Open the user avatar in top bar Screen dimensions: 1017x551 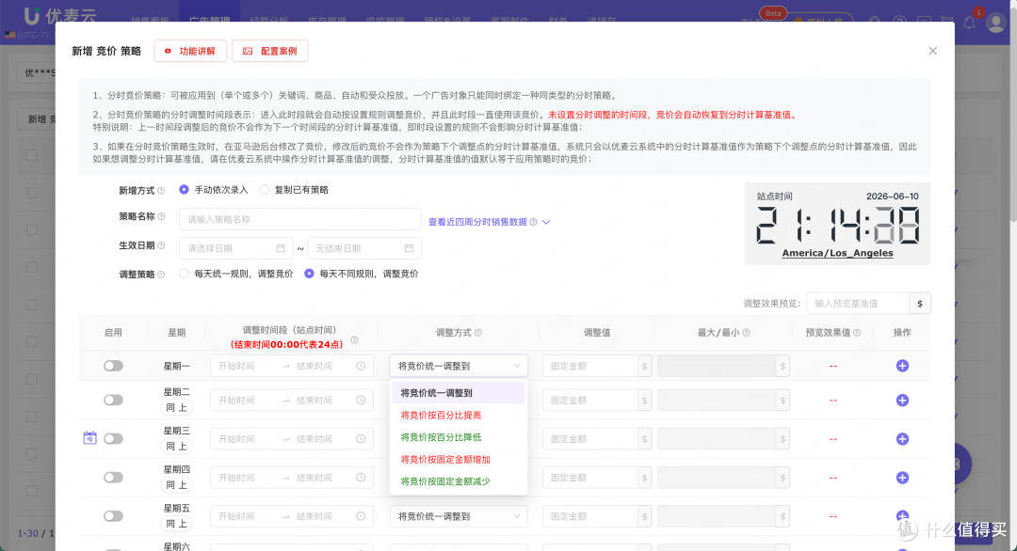(995, 22)
